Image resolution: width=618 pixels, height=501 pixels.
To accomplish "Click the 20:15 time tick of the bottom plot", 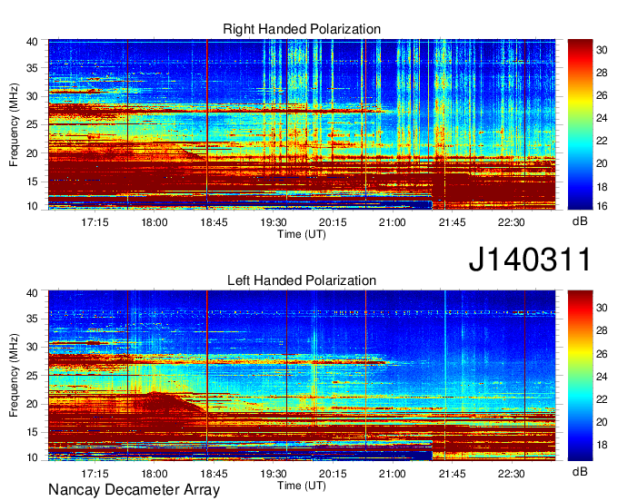I will [x=333, y=474].
